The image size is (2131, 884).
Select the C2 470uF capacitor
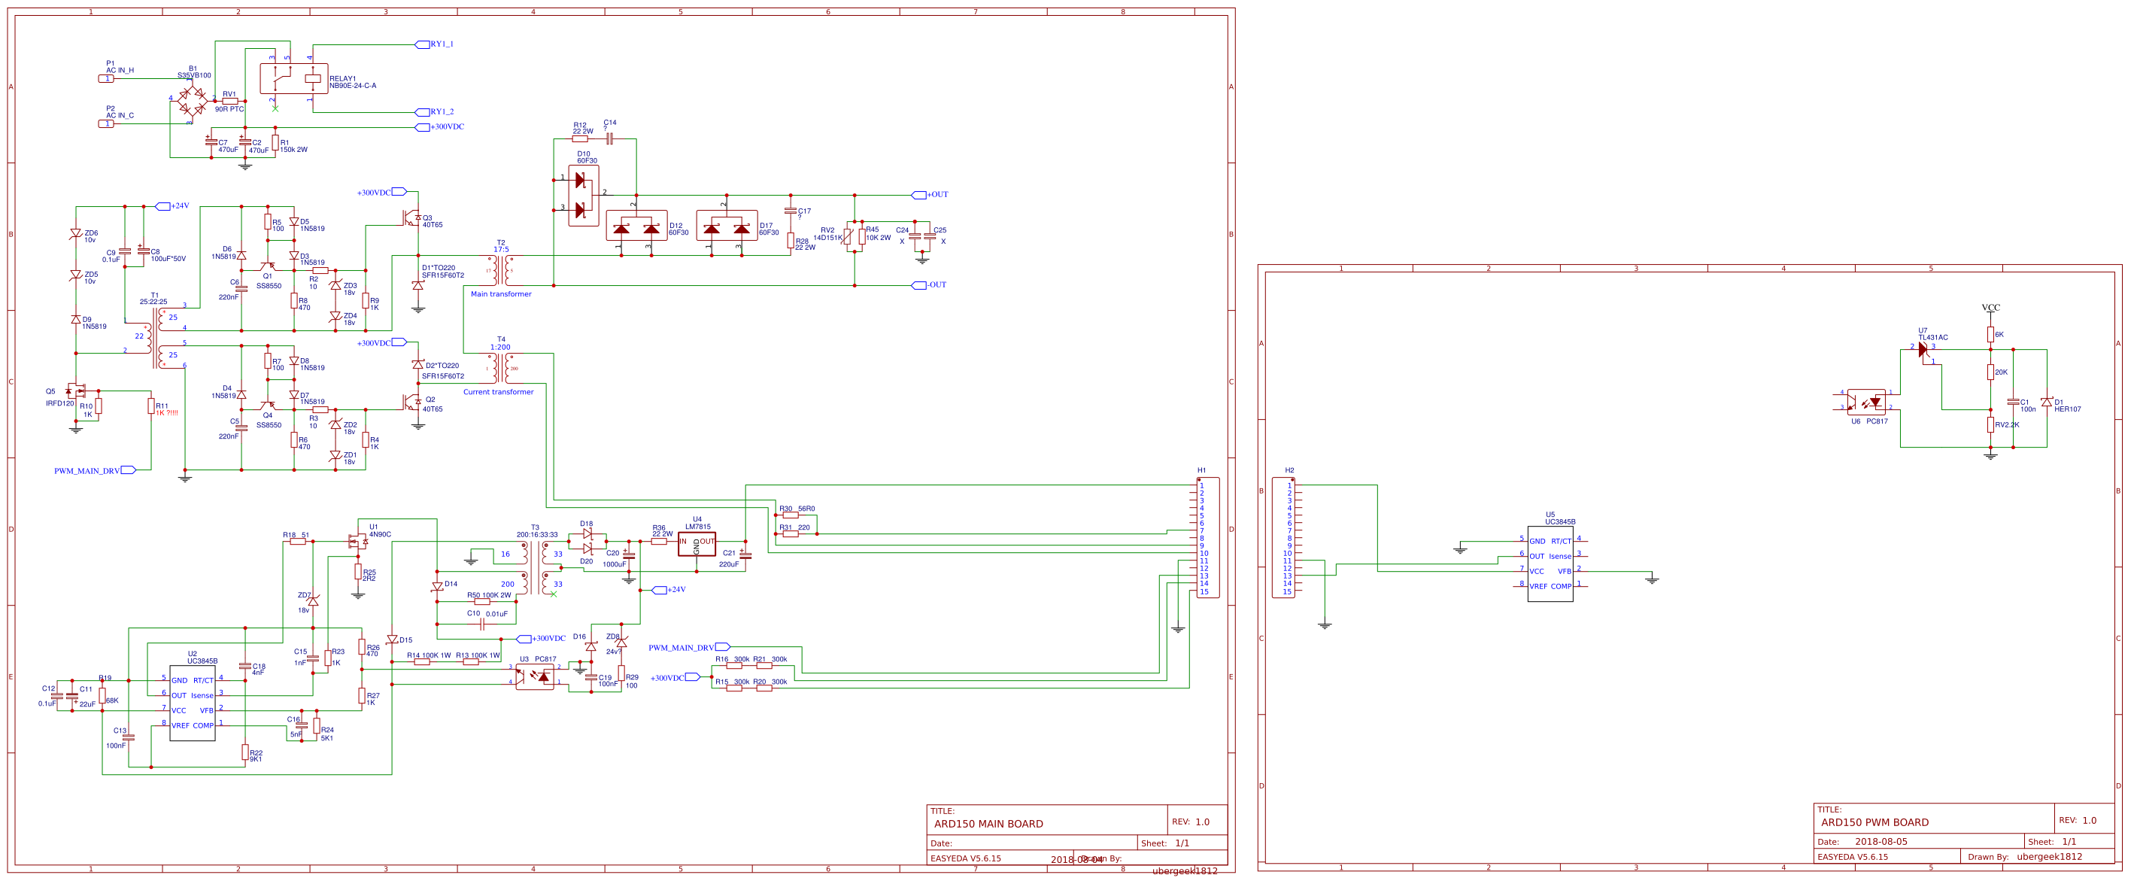[245, 142]
